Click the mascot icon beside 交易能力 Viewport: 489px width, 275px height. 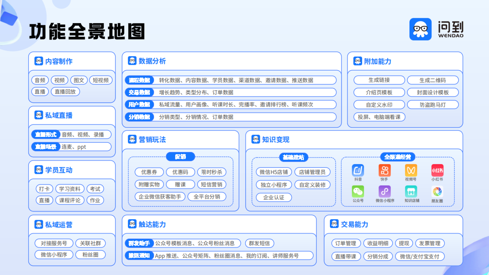point(334,224)
